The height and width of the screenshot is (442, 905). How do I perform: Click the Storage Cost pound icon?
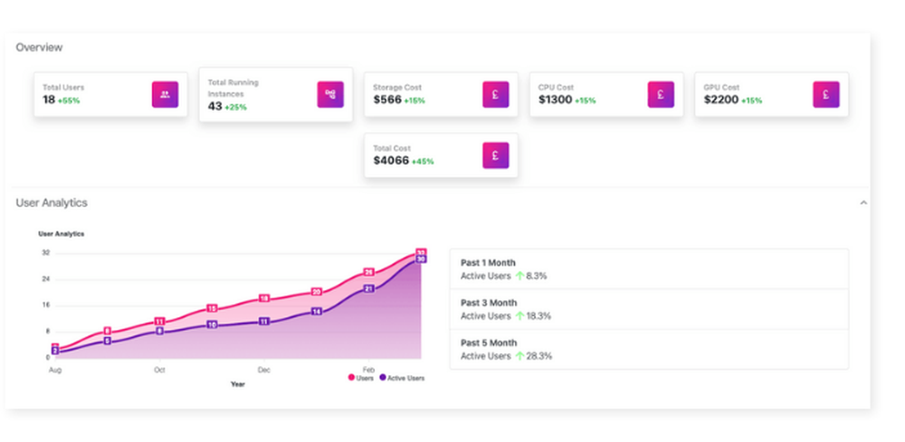click(x=496, y=95)
